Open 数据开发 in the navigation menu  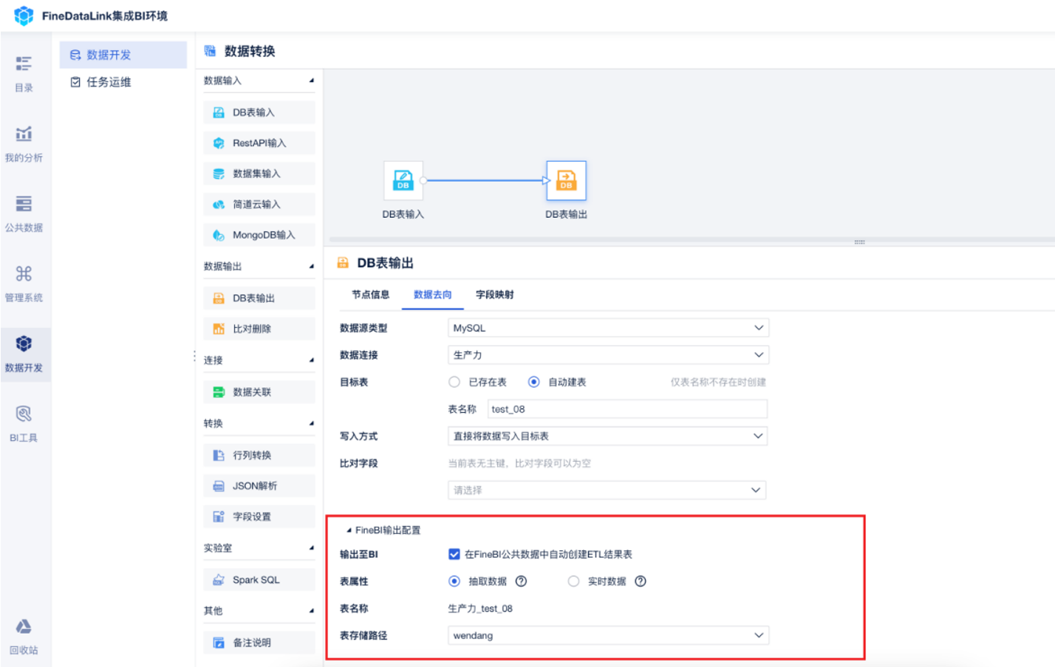123,55
